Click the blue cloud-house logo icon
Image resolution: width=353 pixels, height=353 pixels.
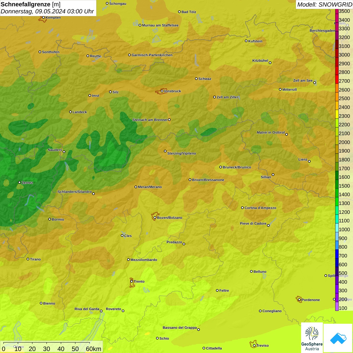tap(338, 339)
